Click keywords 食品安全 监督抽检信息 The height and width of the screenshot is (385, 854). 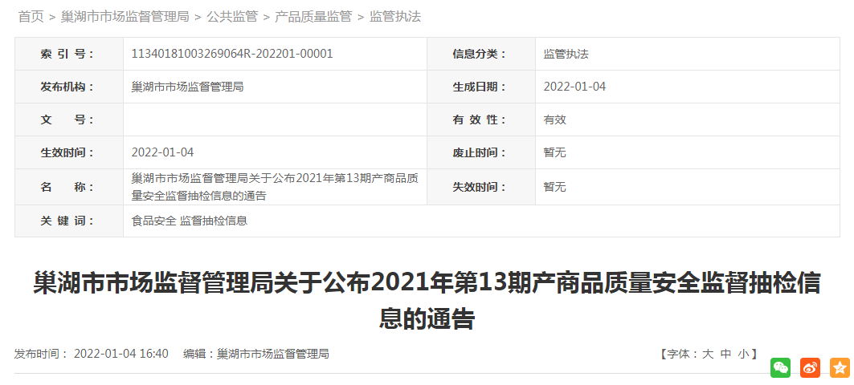click(x=190, y=221)
